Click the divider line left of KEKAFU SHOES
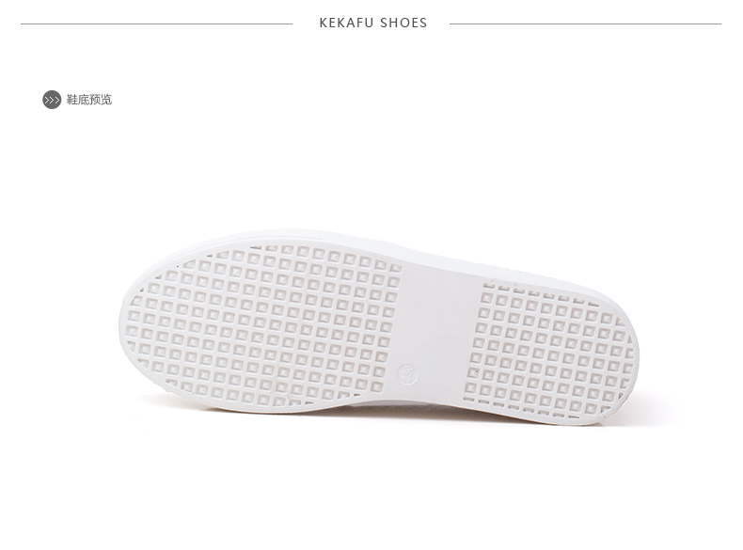The image size is (743, 550). (x=156, y=24)
